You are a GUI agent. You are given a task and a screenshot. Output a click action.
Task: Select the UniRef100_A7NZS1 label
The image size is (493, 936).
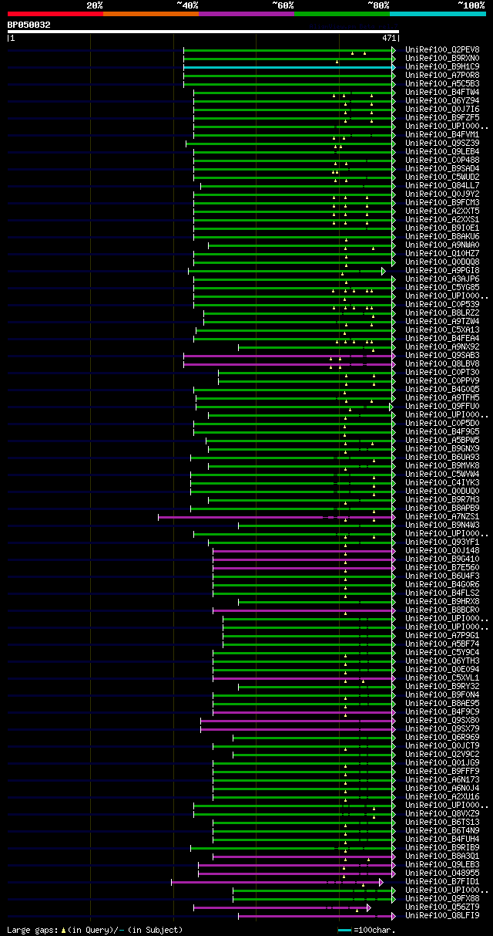tap(442, 517)
